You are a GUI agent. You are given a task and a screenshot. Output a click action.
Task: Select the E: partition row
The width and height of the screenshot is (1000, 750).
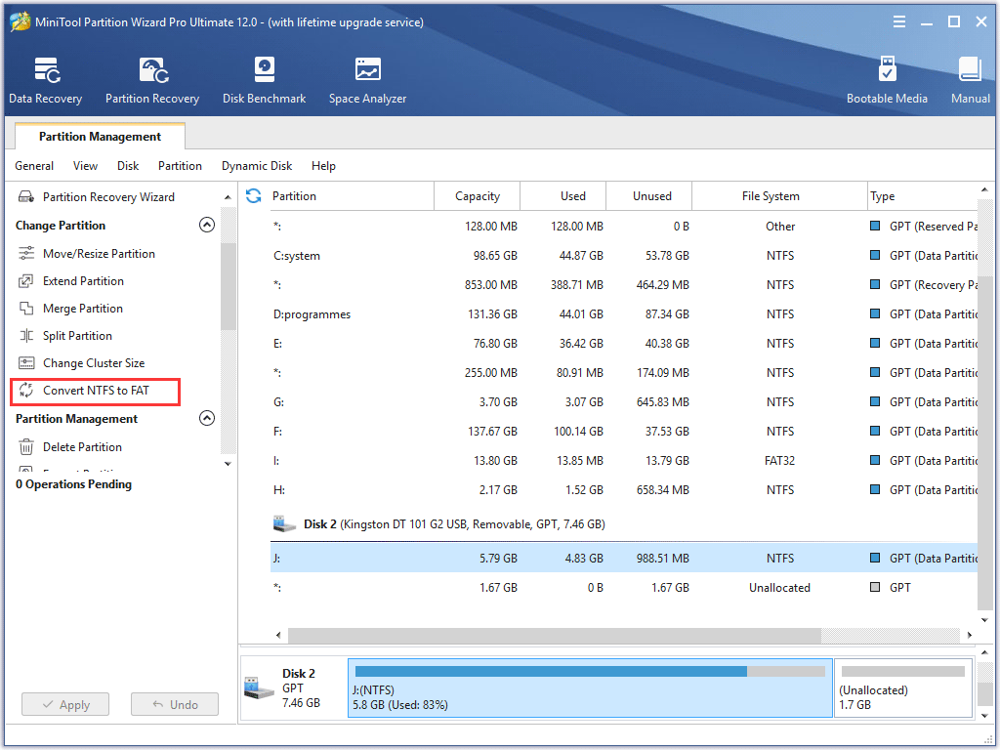click(624, 344)
